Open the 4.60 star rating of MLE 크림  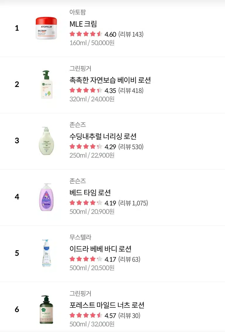click(x=93, y=34)
